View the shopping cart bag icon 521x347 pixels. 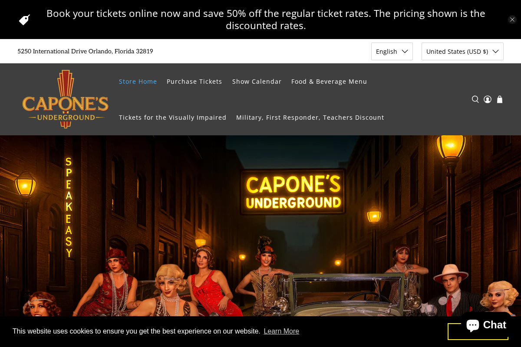pyautogui.click(x=500, y=99)
